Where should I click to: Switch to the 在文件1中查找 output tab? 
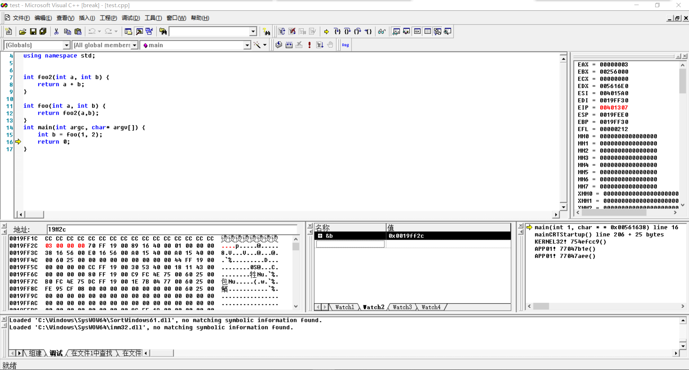pyautogui.click(x=92, y=353)
